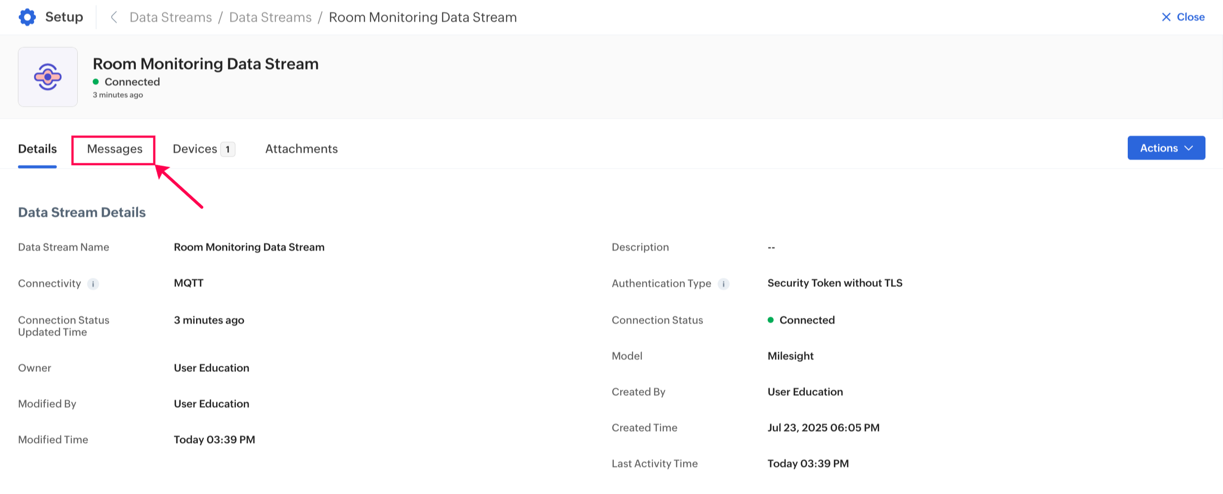Select the Details tab

(x=37, y=149)
